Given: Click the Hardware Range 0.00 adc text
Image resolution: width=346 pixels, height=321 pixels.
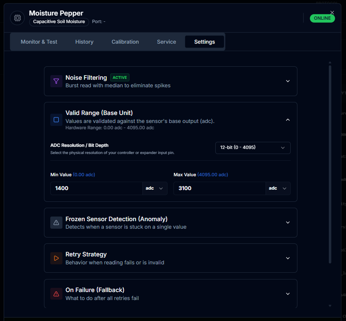Looking at the screenshot, I should 110,128.
